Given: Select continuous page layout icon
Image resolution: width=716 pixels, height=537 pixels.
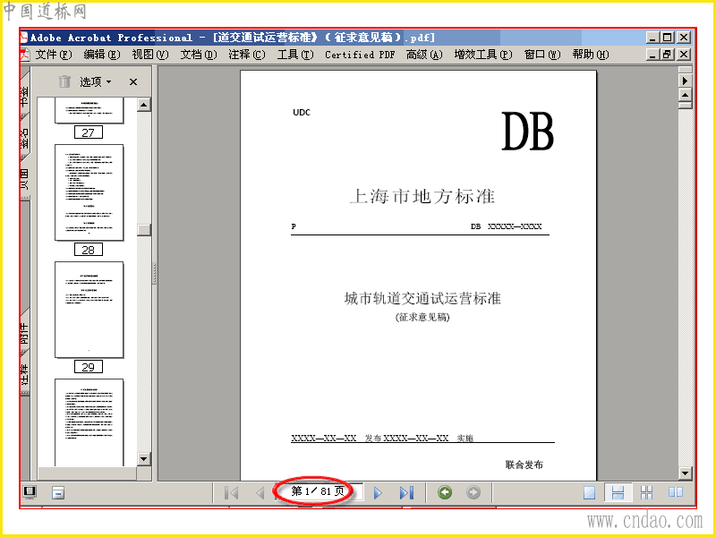Looking at the screenshot, I should click(618, 492).
